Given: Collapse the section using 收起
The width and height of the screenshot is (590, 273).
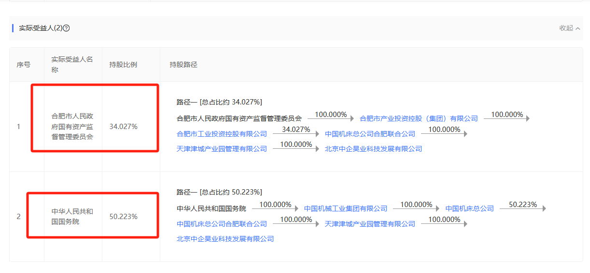Looking at the screenshot, I should click(570, 28).
